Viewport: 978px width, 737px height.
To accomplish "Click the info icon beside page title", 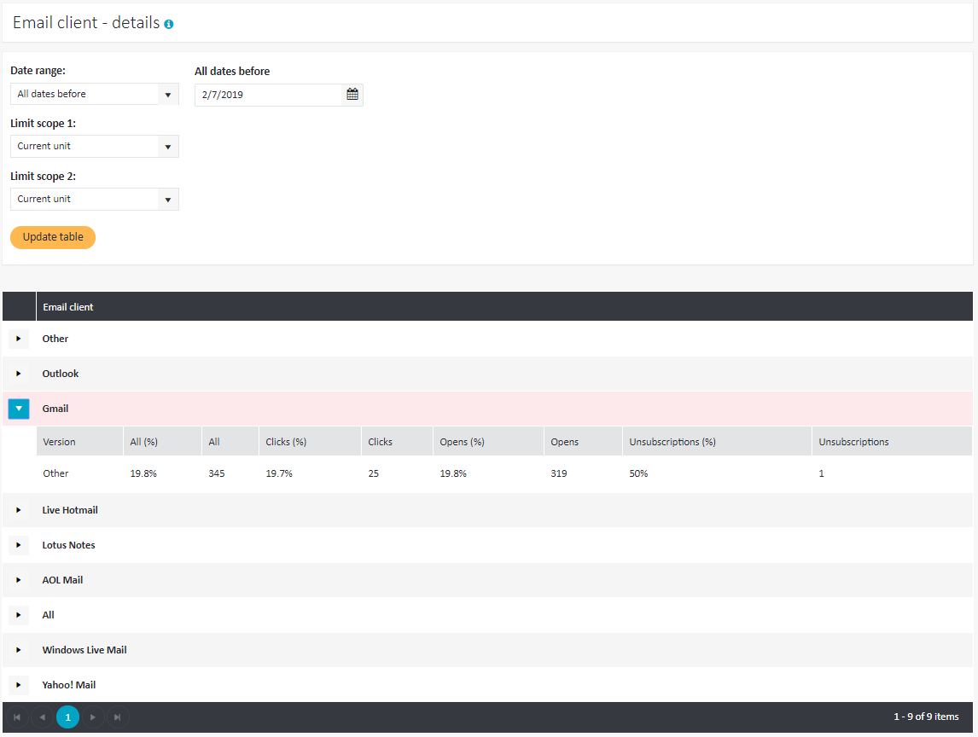I will click(x=169, y=25).
